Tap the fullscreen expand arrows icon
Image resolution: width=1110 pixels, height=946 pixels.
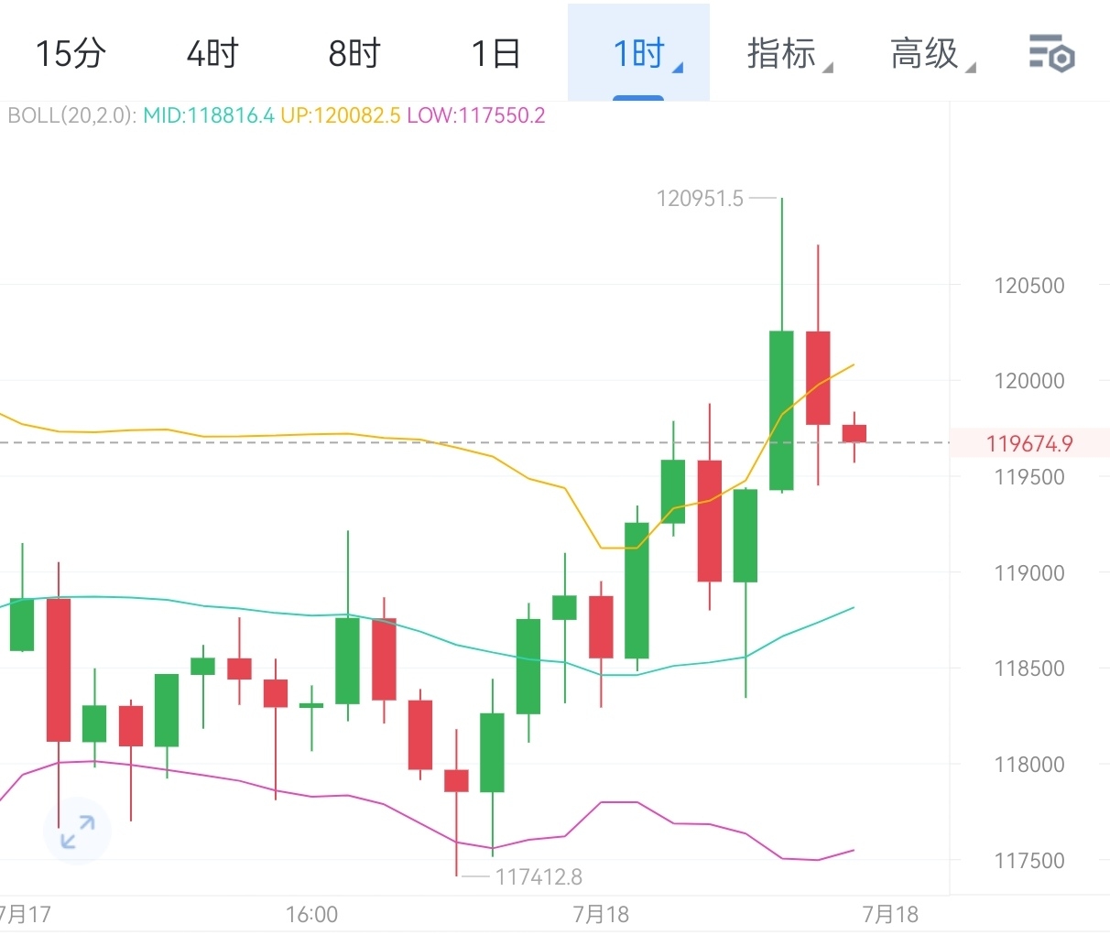[78, 832]
